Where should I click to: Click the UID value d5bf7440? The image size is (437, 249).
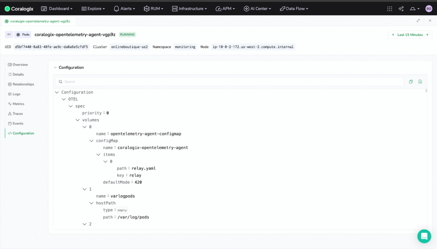tap(51, 47)
